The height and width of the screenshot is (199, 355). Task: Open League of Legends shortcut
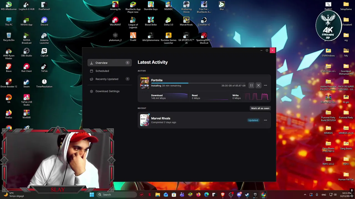(133, 23)
